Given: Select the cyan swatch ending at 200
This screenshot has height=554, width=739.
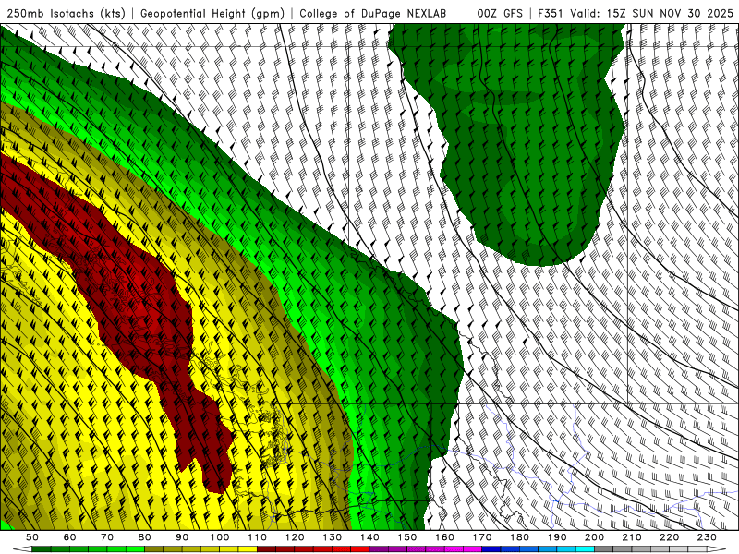Looking at the screenshot, I should (x=585, y=548).
